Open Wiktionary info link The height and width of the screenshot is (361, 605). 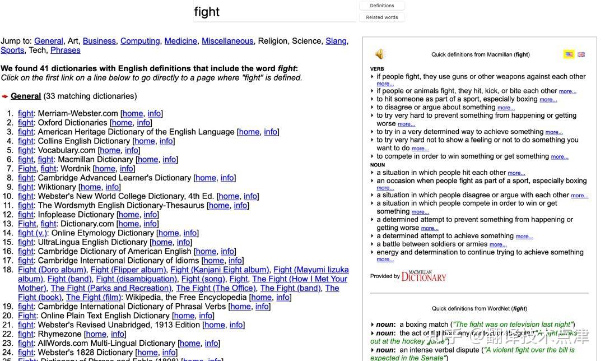tap(112, 187)
